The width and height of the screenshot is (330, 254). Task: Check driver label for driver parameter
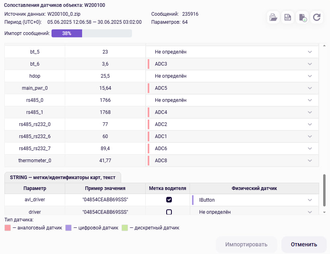(x=169, y=212)
